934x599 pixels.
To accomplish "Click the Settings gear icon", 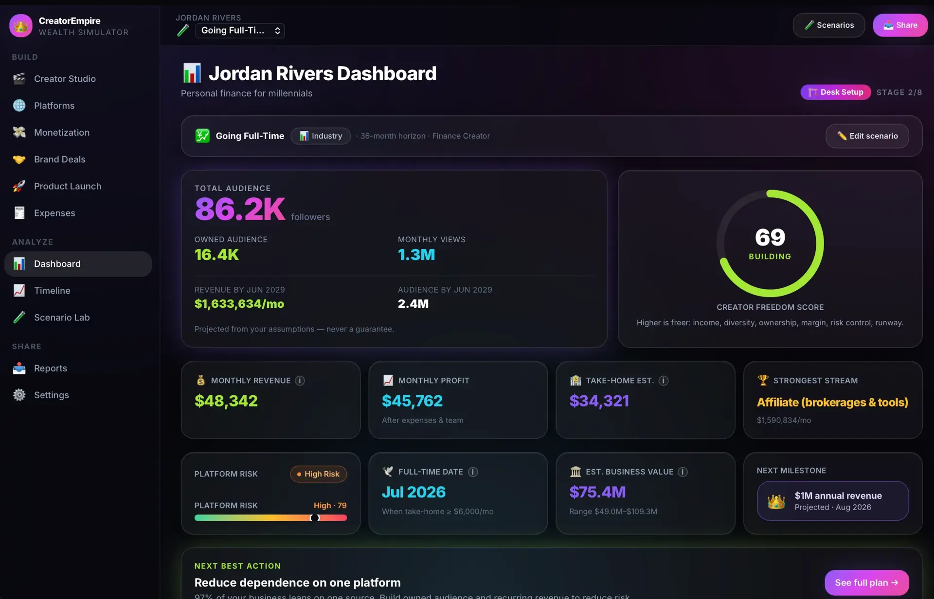I will click(x=19, y=395).
